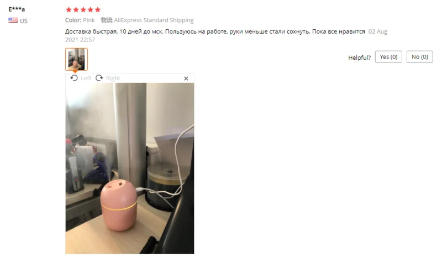Open the small review photo thumbnail

tap(76, 59)
